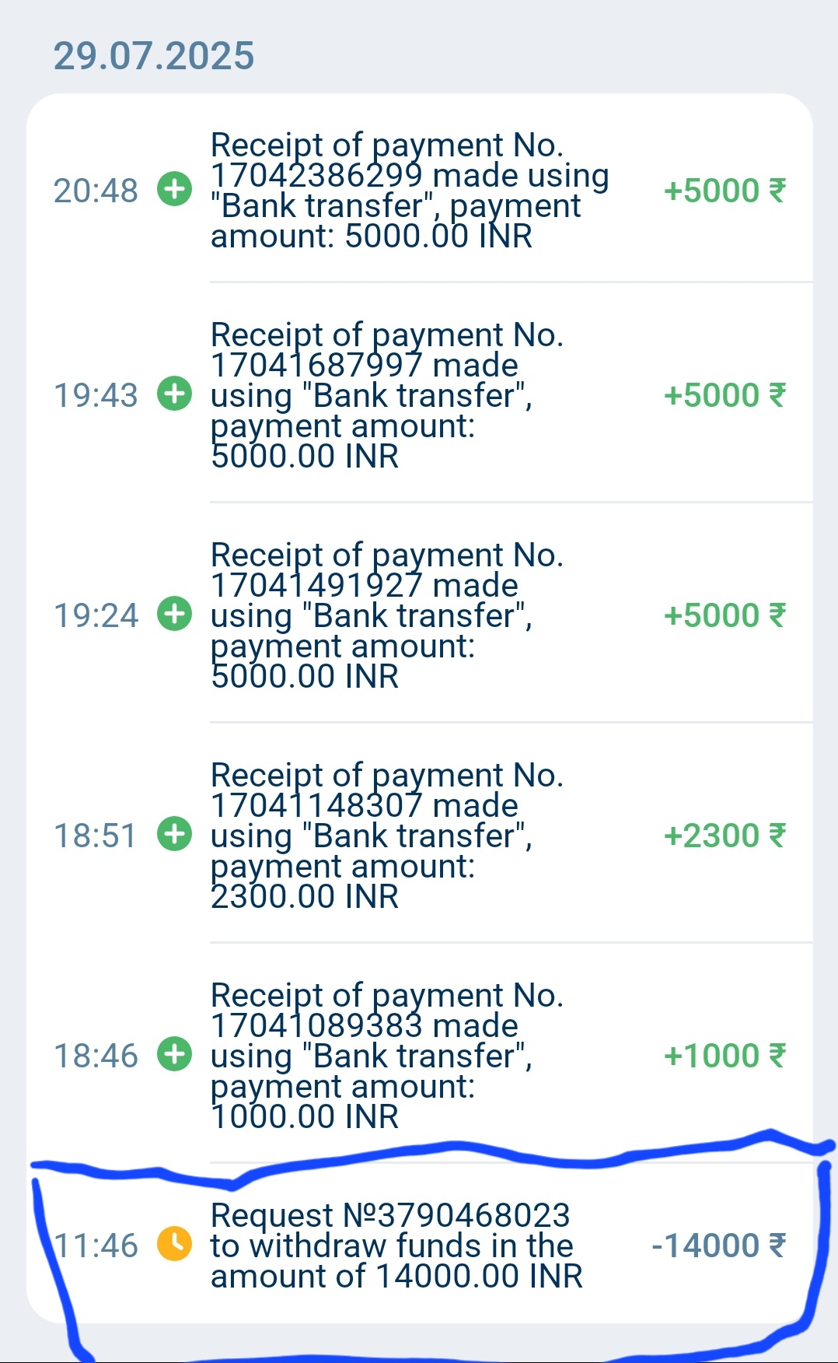This screenshot has height=1363, width=838.
Task: Click green plus icon beside 18:51 entry
Action: tap(174, 834)
